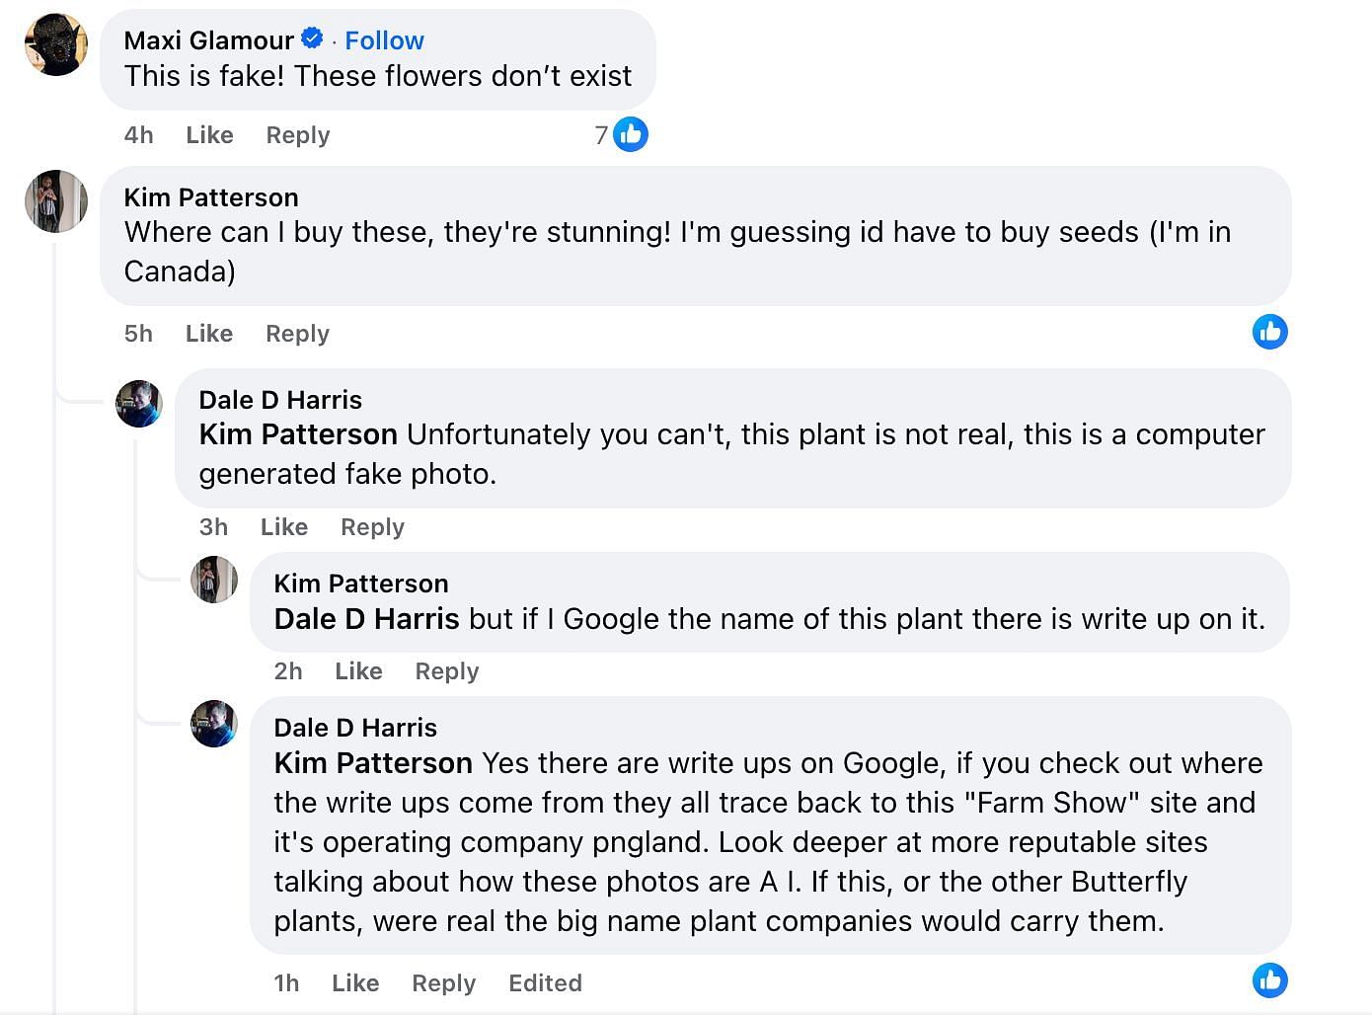Open Kim Patterson's small avatar on her Google reply
Viewport: 1372px width, 1015px height.
point(213,580)
